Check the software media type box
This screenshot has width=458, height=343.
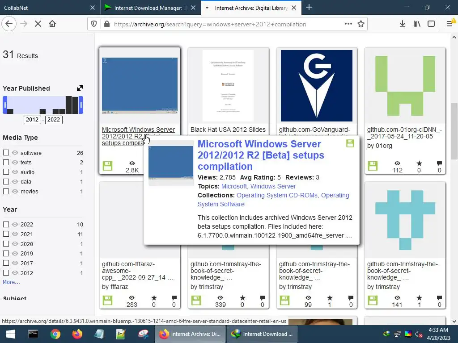coord(6,153)
